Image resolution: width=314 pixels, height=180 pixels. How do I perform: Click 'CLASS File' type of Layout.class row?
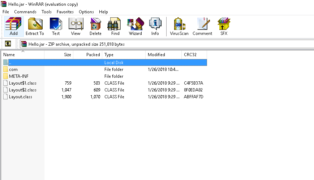(x=114, y=97)
